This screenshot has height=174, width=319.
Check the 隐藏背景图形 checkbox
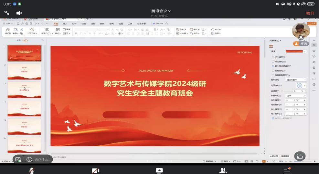click(x=273, y=75)
